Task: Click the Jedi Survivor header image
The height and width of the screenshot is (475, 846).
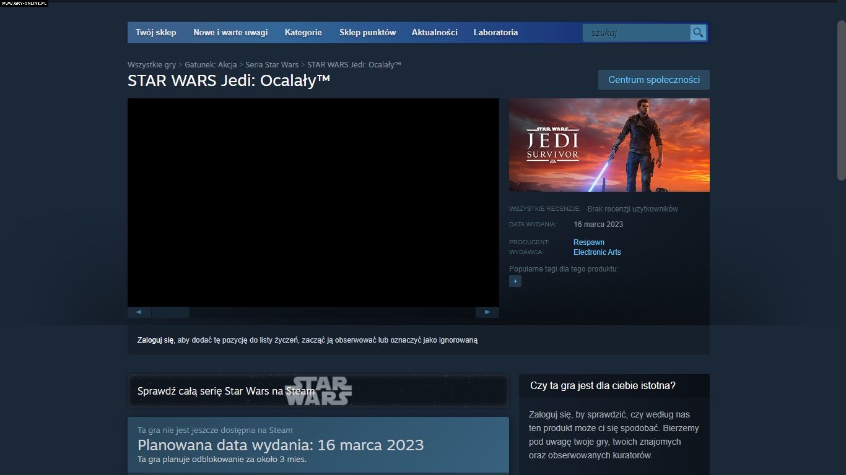Action: tap(609, 145)
